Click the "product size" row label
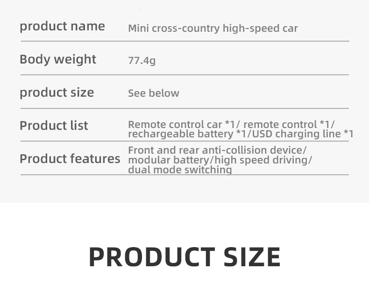This screenshot has width=369, height=298. 57,92
